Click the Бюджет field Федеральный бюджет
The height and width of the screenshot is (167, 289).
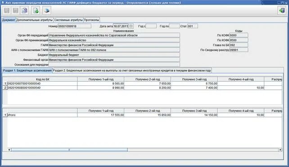114,55
